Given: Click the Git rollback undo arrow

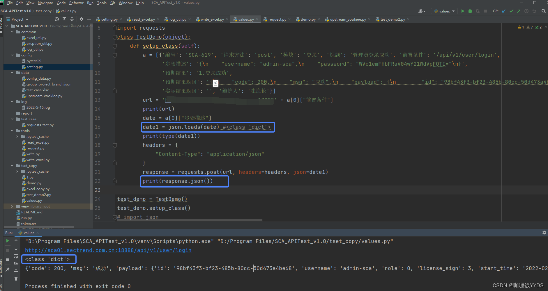Looking at the screenshot, I should pos(534,11).
